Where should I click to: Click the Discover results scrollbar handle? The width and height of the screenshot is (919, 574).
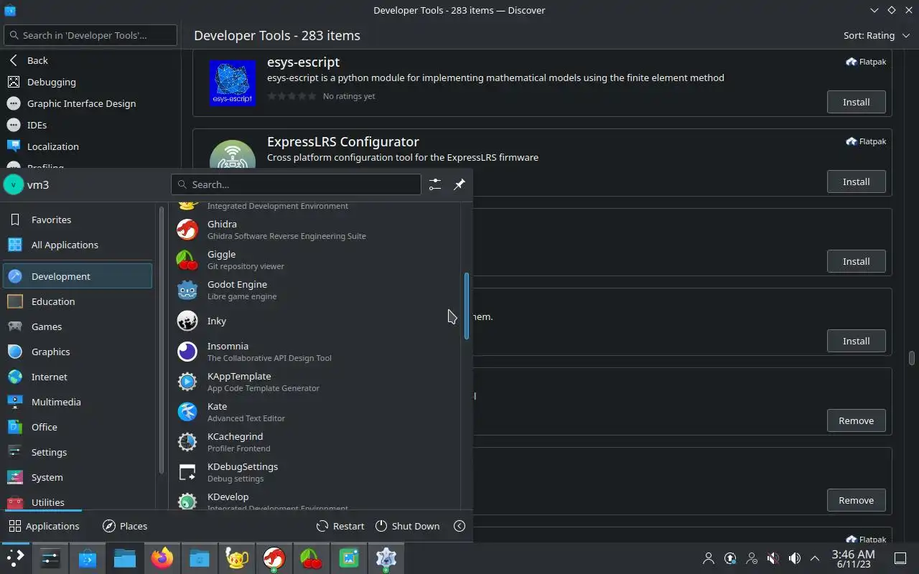click(x=911, y=358)
